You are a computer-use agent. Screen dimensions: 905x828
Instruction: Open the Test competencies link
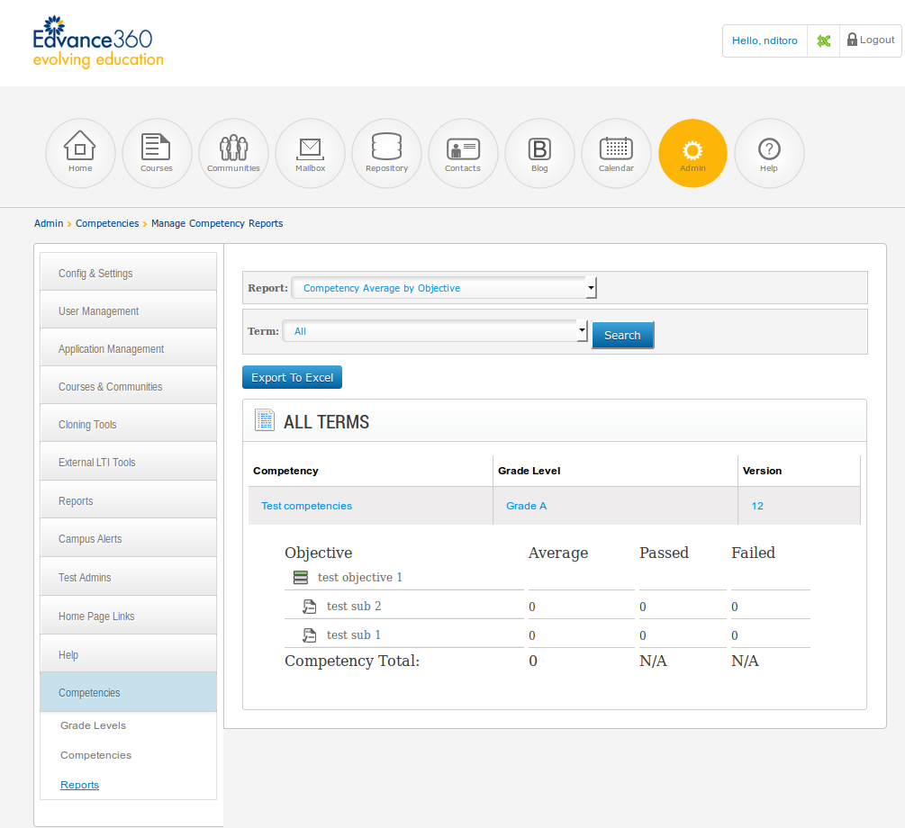[306, 506]
